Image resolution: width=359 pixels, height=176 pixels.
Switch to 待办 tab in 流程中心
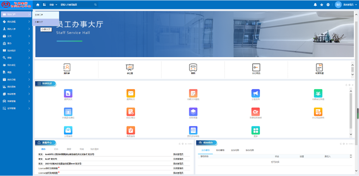point(43,149)
